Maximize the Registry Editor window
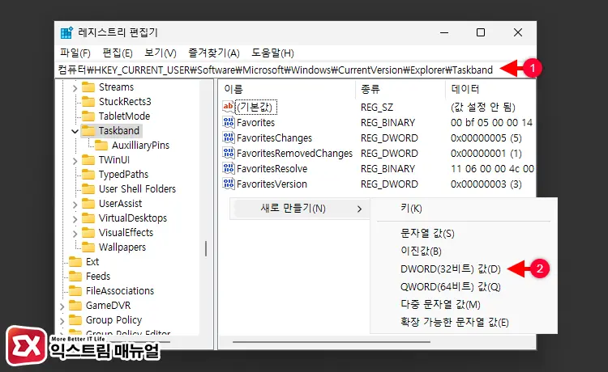Viewport: 608px width, 372px height. click(481, 32)
